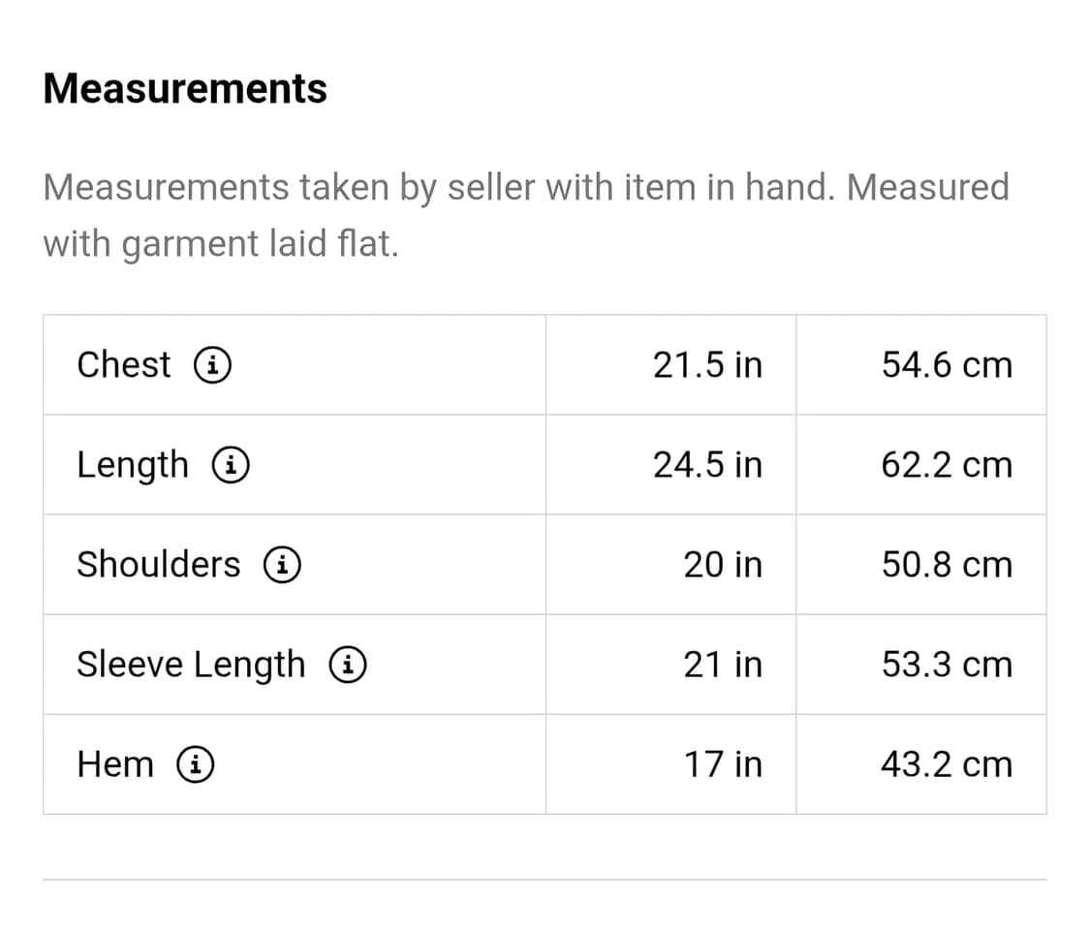Select the Chest row label
This screenshot has height=930, width=1090.
point(123,365)
